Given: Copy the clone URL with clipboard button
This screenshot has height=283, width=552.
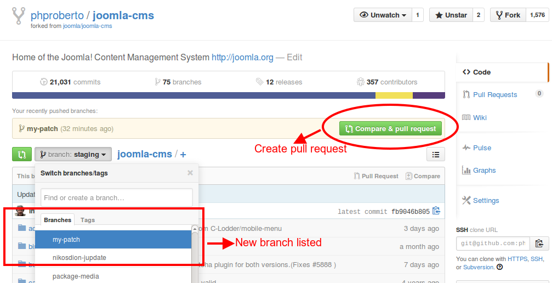Looking at the screenshot, I should click(x=539, y=243).
